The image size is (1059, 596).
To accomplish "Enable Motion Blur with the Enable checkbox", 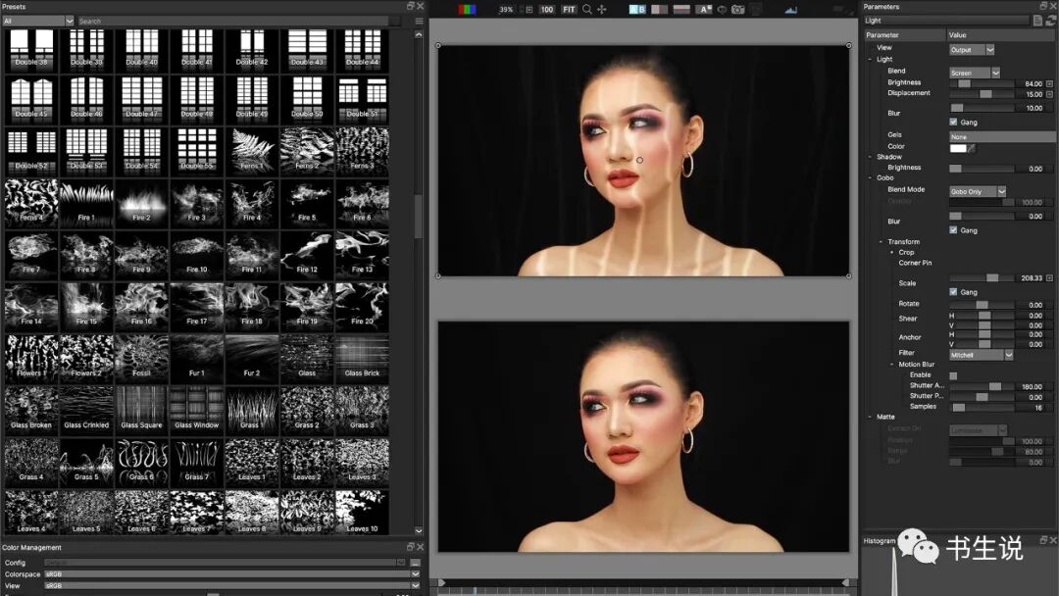I will pyautogui.click(x=953, y=374).
